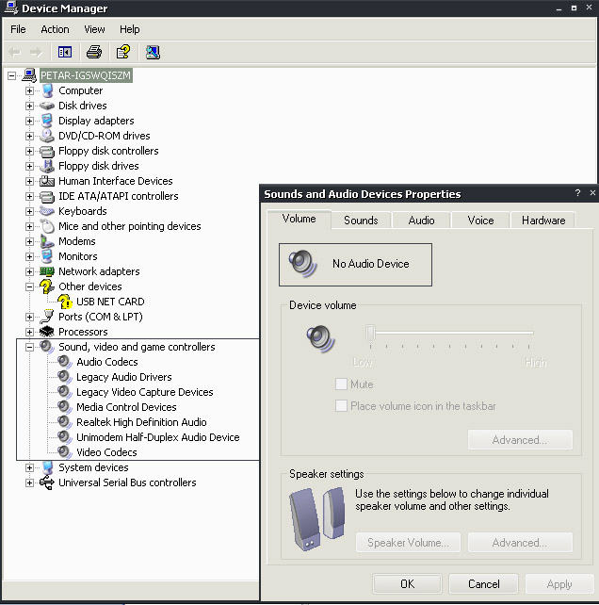This screenshot has height=605, width=599.
Task: Collapse the PETAR-IGSWQISZM root node
Action: 12,75
